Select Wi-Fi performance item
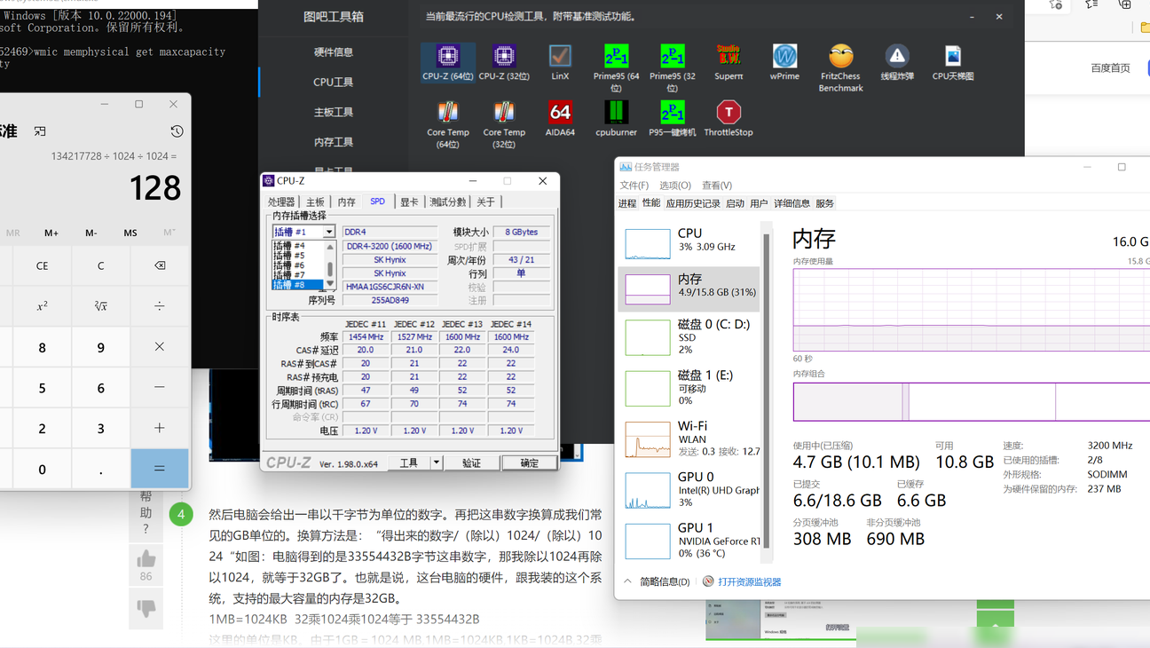The height and width of the screenshot is (648, 1150). 689,439
